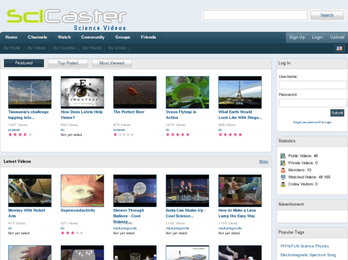Viewport: 348px width, 260px height.
Task: Open My Profile submenu link
Action: coord(12,48)
